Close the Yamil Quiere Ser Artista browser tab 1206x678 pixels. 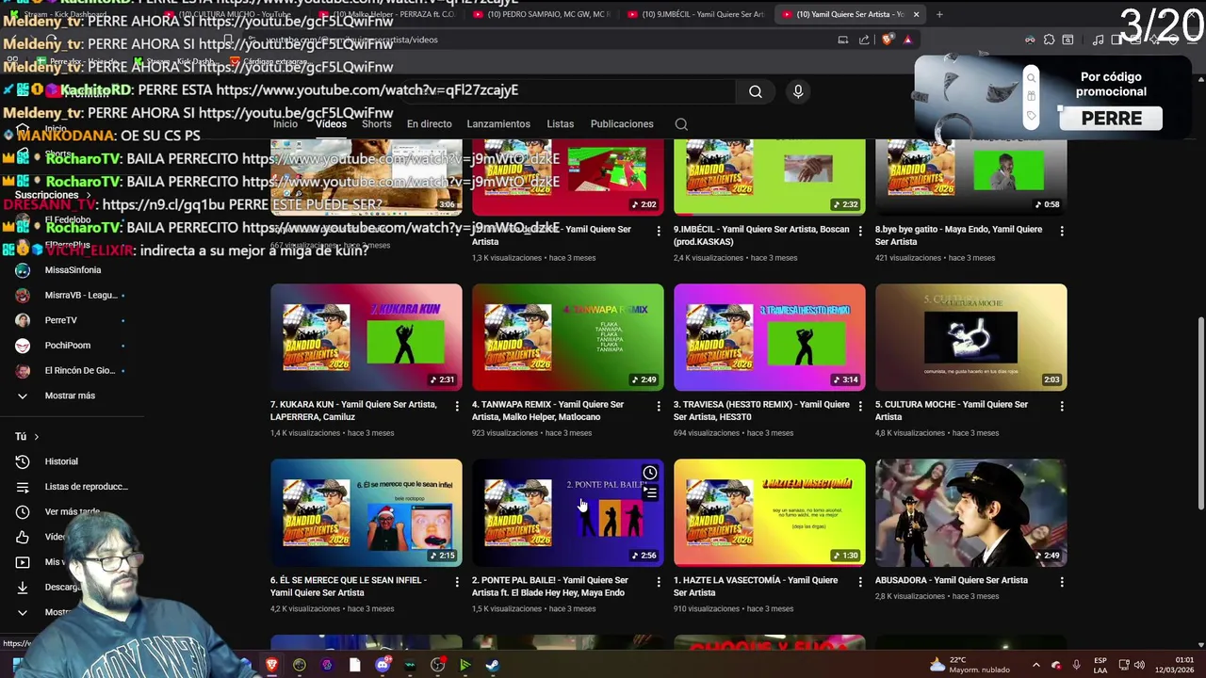(915, 14)
